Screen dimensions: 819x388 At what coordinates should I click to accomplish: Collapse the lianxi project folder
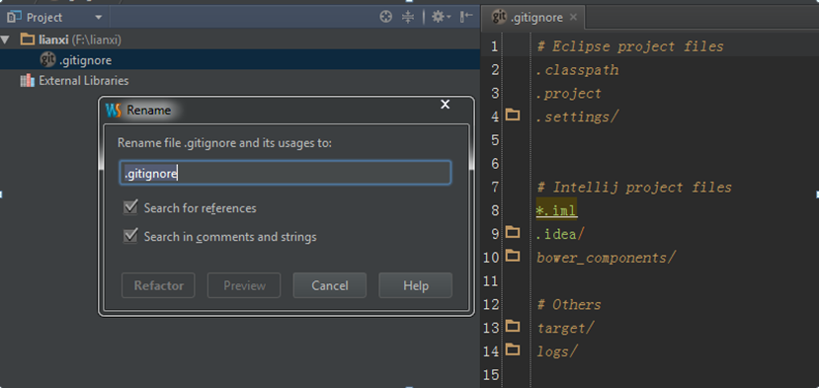coord(5,39)
